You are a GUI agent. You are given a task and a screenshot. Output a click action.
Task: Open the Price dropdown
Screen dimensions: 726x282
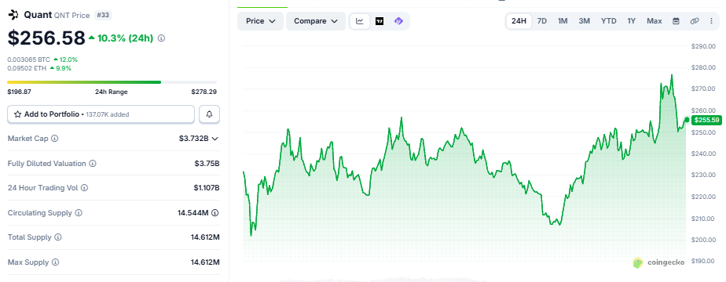(260, 21)
